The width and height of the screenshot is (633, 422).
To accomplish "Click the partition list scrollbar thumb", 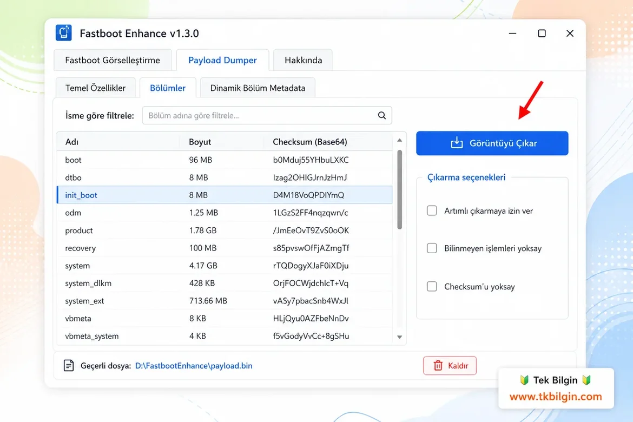I will (399, 189).
